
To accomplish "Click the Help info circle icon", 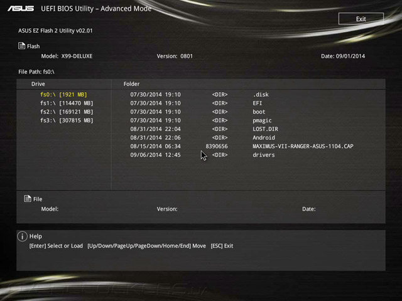I will coord(23,236).
